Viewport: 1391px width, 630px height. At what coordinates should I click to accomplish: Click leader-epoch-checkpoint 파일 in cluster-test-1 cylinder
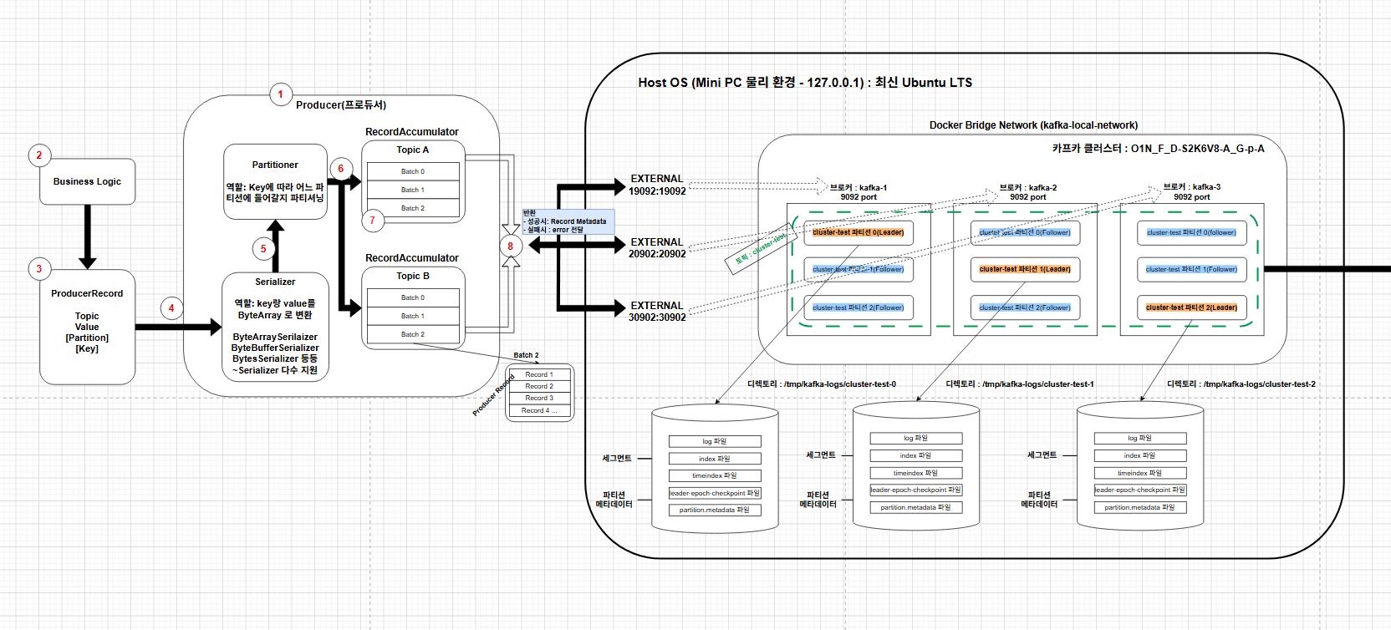pos(916,490)
